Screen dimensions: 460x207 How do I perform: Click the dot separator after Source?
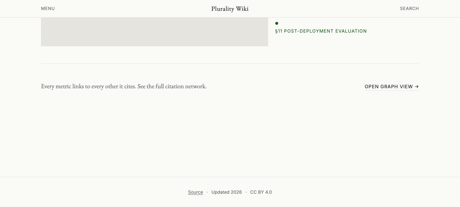point(207,192)
